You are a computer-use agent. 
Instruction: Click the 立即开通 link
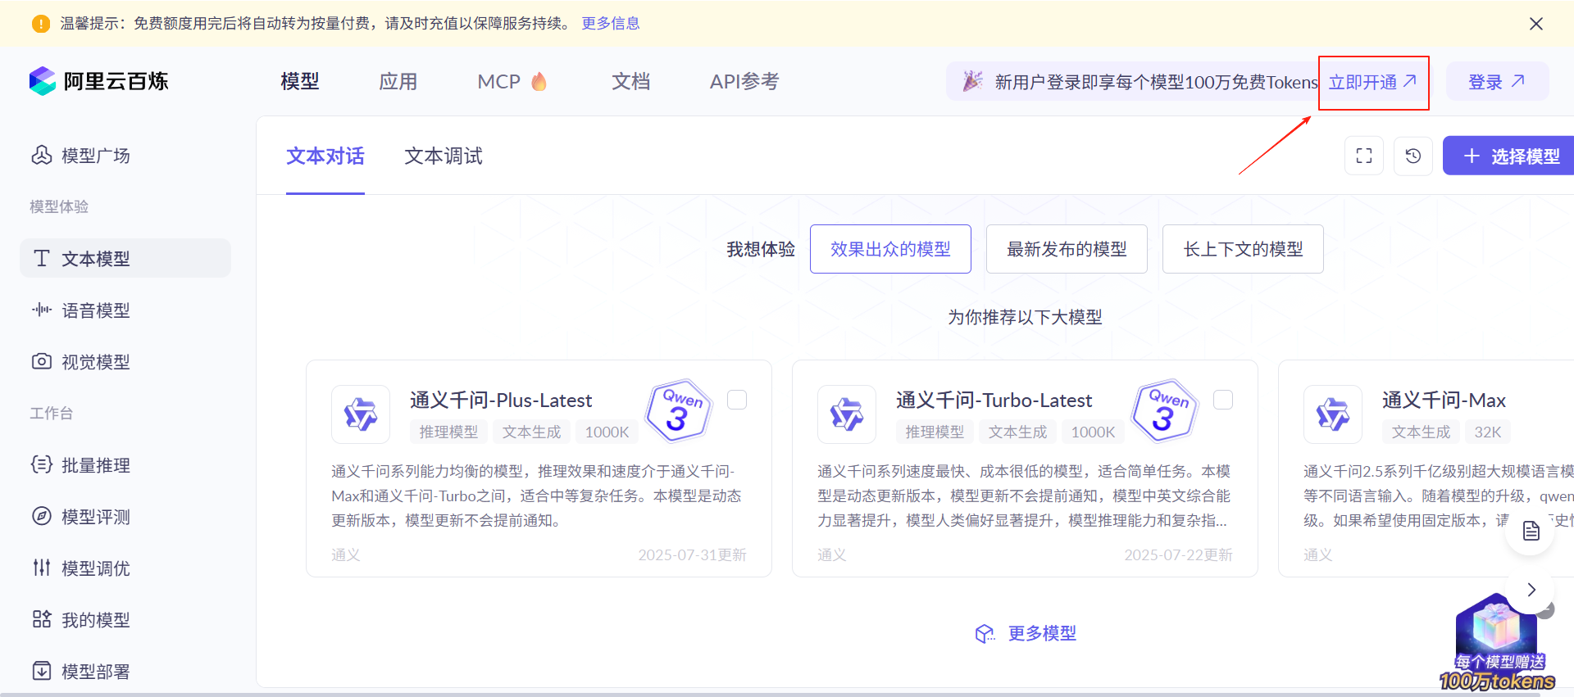pos(1373,82)
